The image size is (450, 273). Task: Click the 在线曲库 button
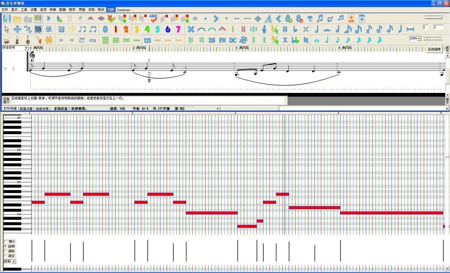click(x=434, y=49)
